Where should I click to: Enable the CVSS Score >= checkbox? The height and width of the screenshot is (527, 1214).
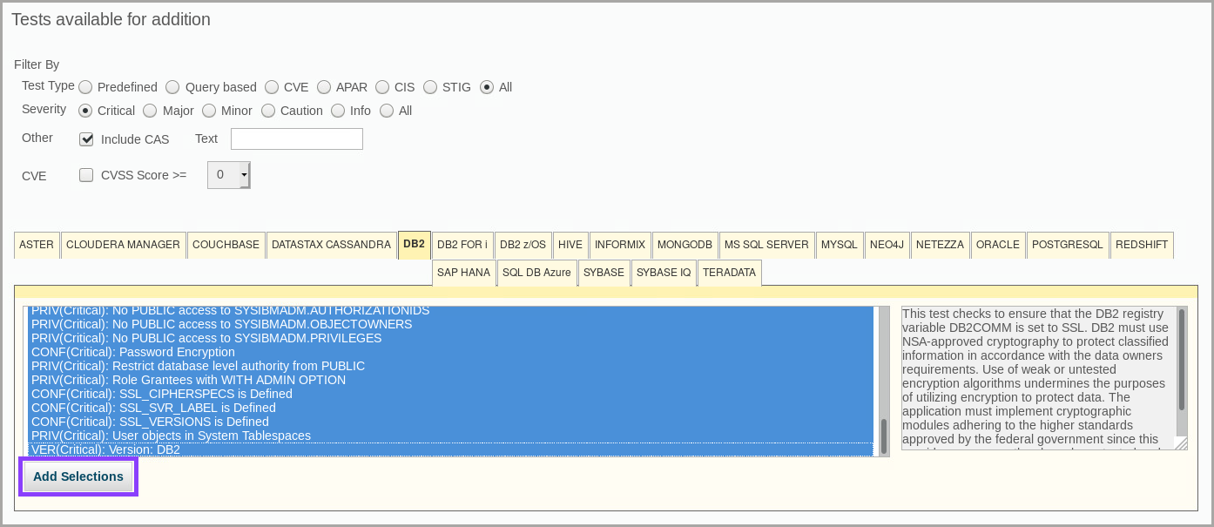(86, 175)
